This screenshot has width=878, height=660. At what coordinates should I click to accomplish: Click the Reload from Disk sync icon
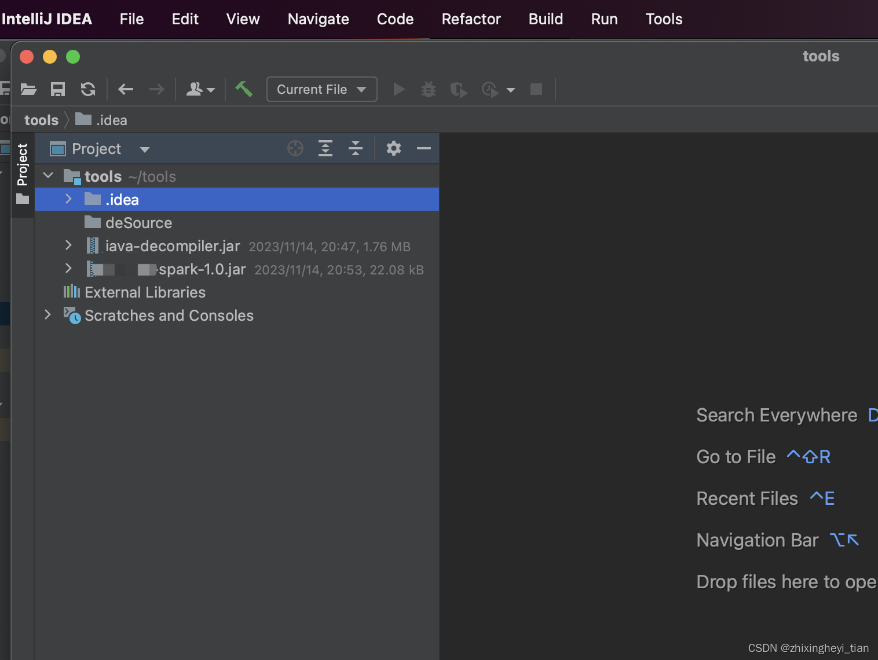[88, 89]
